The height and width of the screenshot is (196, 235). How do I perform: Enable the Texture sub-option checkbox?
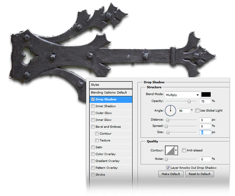[97, 140]
